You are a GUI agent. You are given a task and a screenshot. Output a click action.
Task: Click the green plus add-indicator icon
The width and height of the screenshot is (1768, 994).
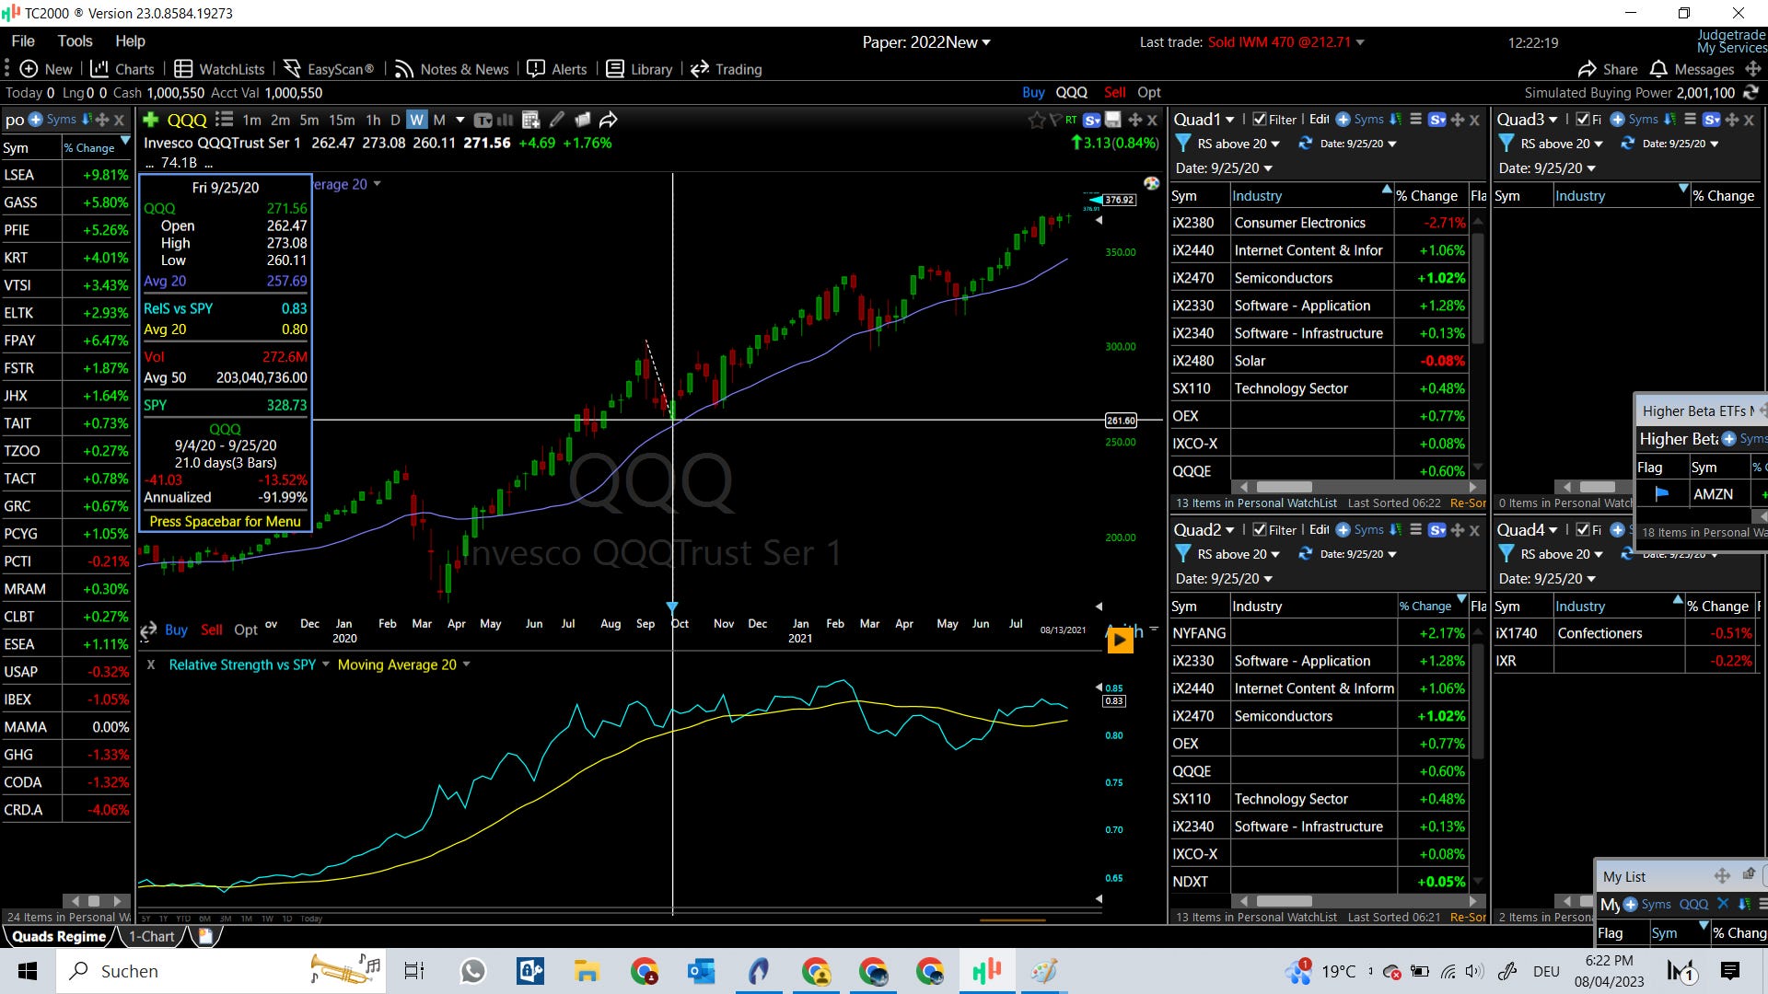pyautogui.click(x=151, y=120)
